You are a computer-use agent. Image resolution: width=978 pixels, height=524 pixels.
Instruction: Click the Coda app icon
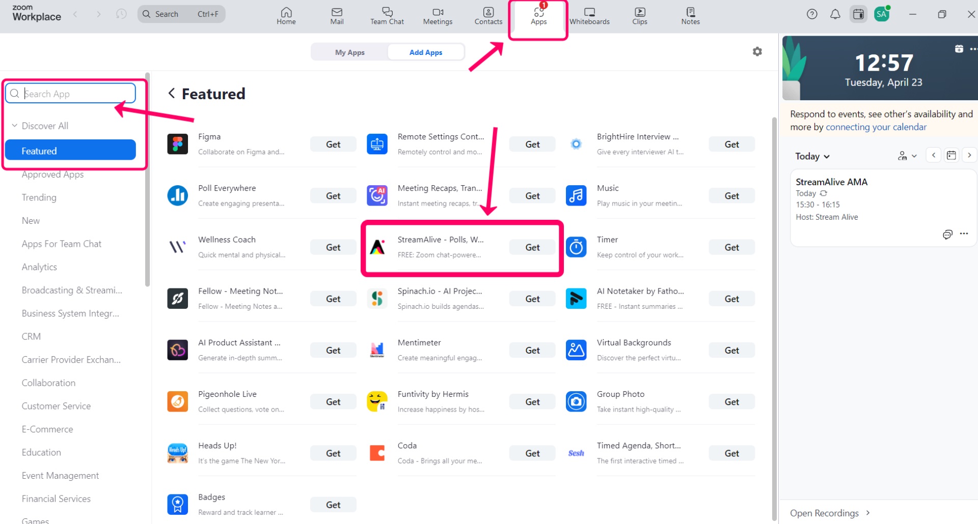(377, 453)
